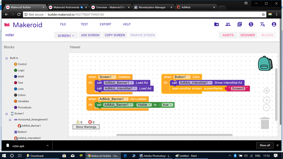
Task: Select the Colors block category
Action: click(22, 95)
